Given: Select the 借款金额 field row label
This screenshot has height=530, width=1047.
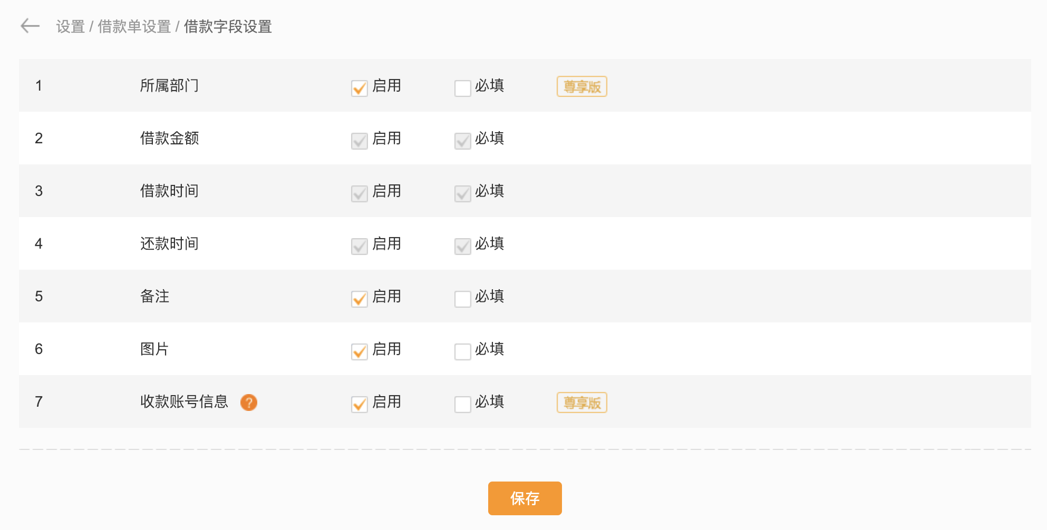Looking at the screenshot, I should click(x=169, y=138).
